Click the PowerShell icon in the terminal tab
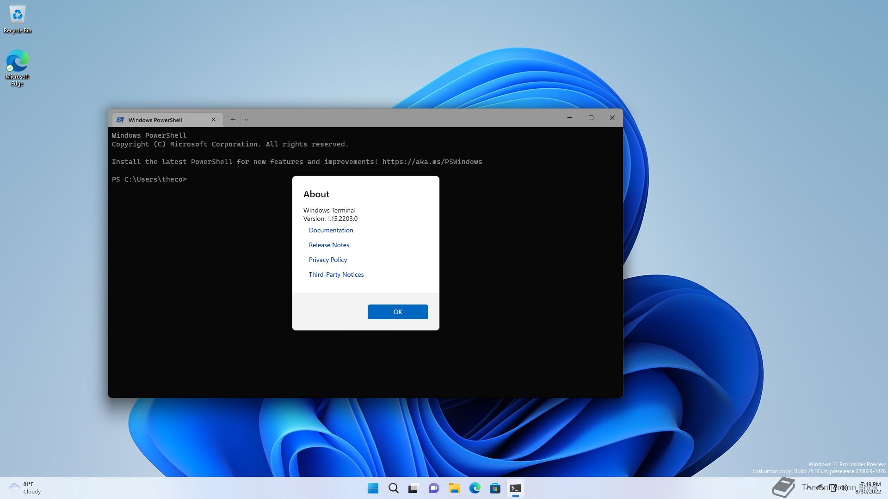The width and height of the screenshot is (888, 499). coord(120,120)
